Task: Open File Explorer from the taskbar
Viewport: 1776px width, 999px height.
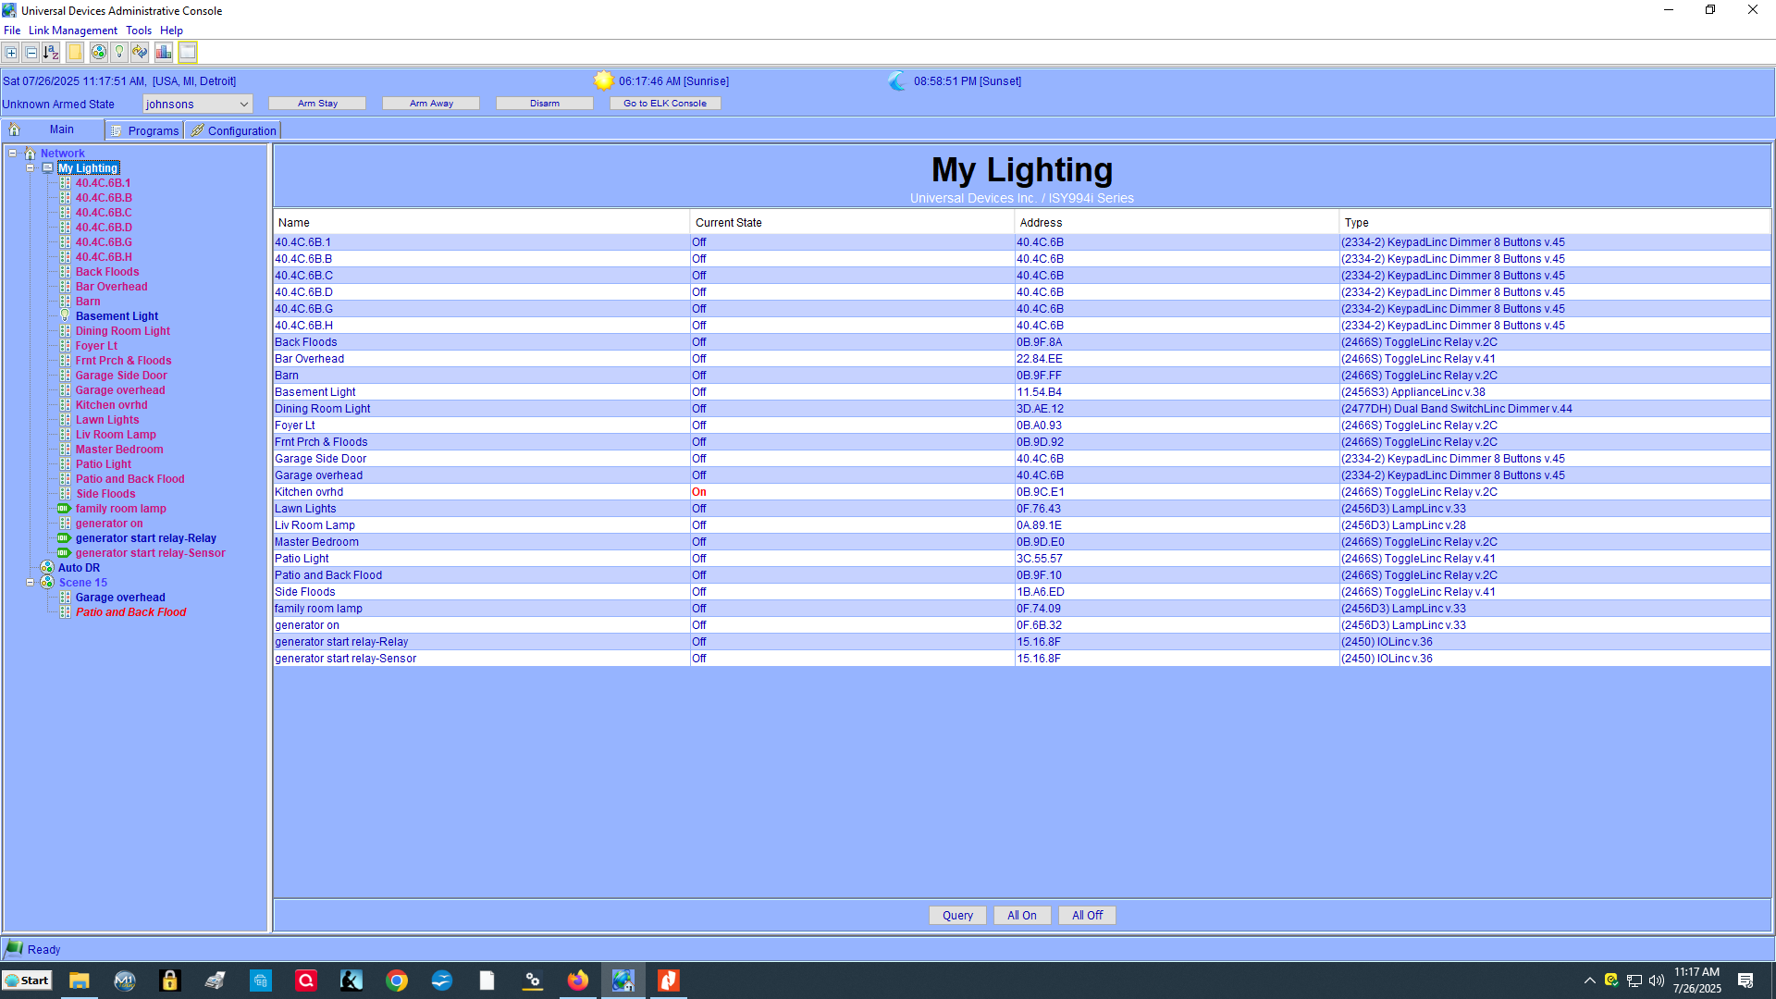Action: coord(80,980)
